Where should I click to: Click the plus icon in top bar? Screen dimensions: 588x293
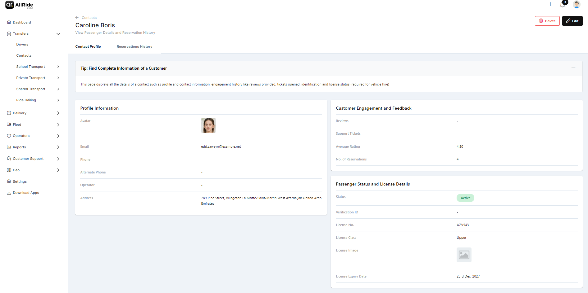pos(550,4)
